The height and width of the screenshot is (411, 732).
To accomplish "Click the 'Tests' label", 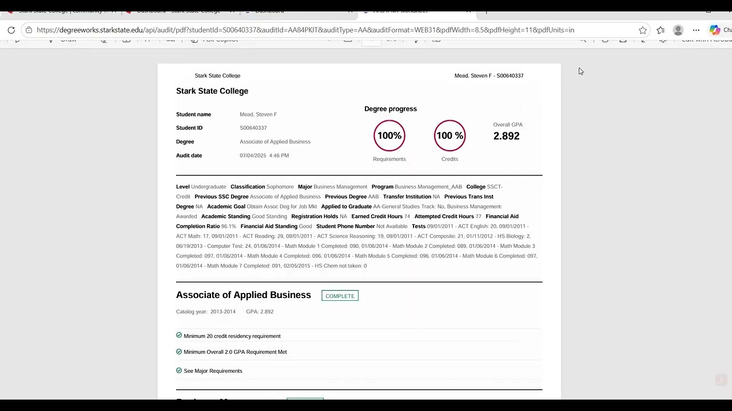I will click(x=419, y=226).
